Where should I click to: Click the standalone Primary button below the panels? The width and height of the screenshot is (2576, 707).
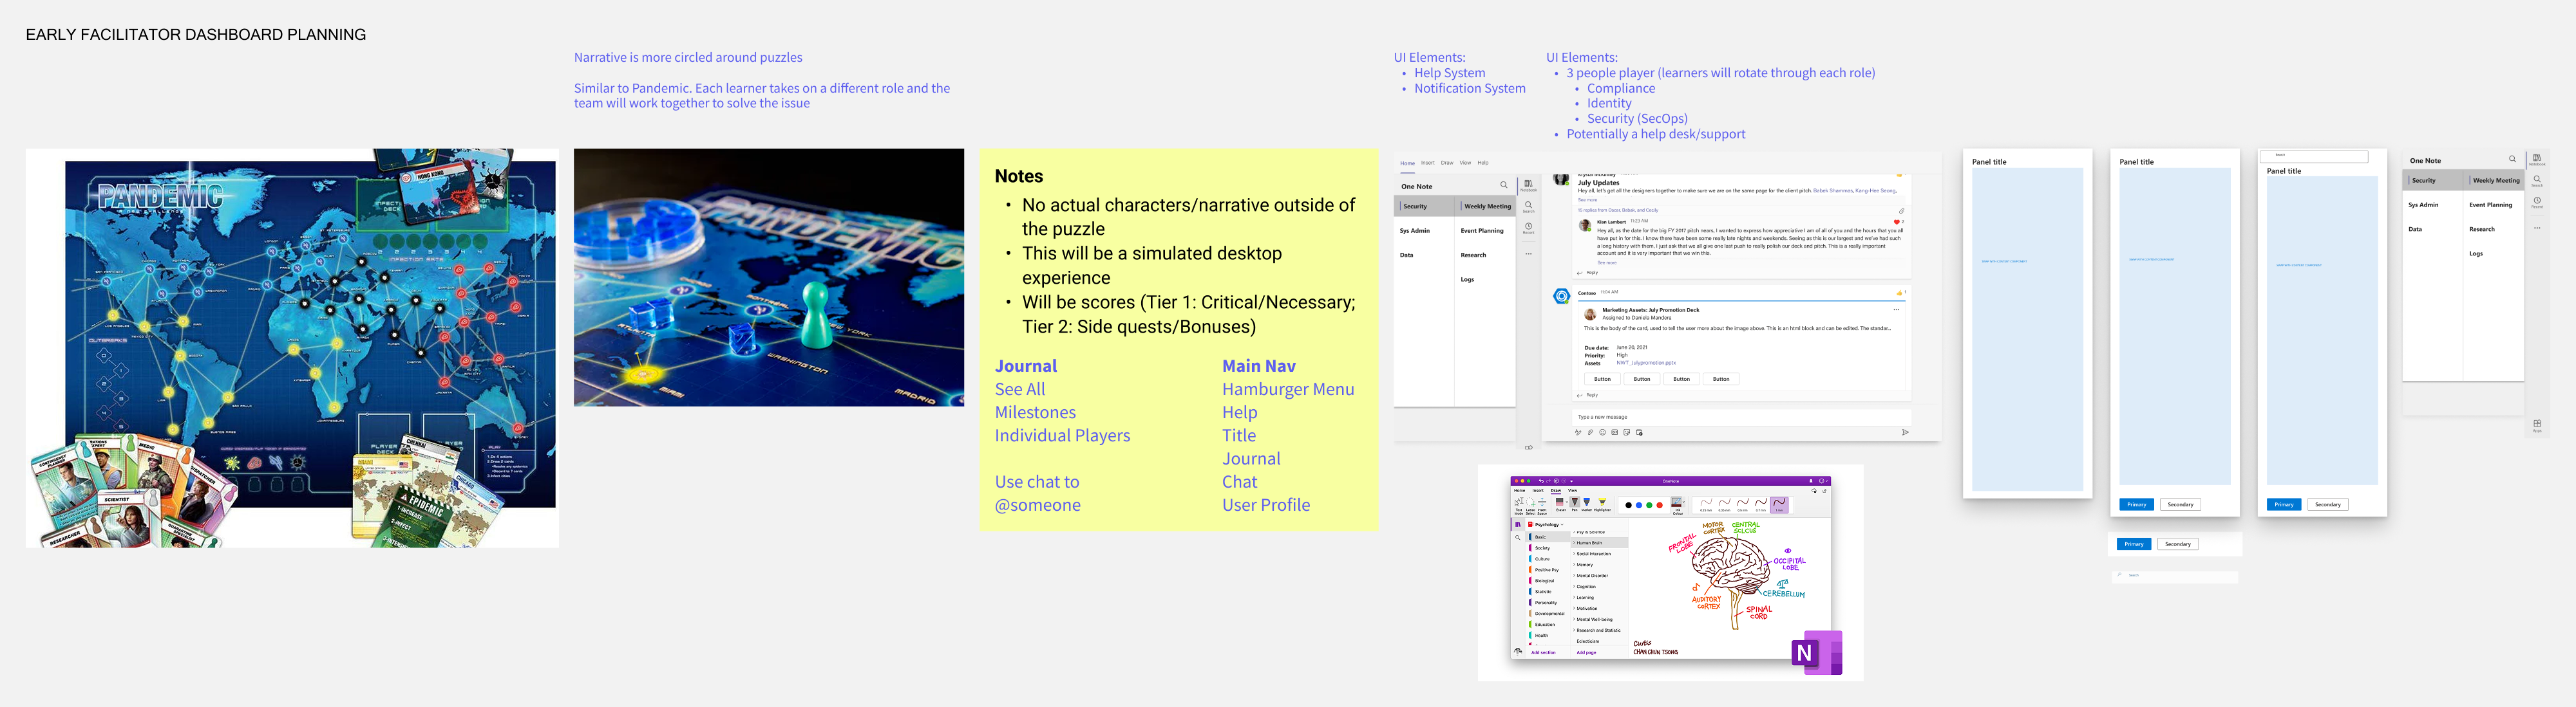2134,544
